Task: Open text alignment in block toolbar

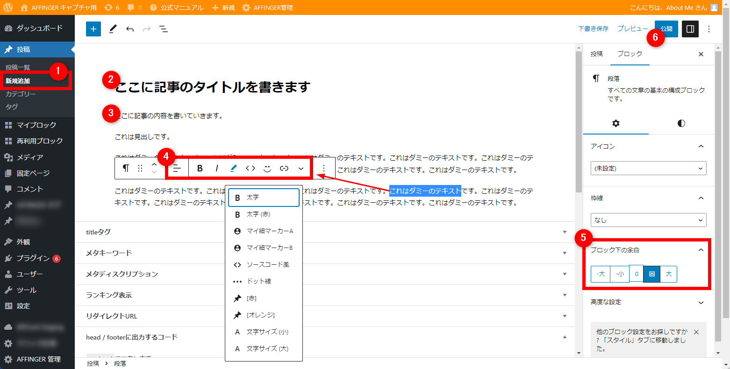Action: pos(177,168)
